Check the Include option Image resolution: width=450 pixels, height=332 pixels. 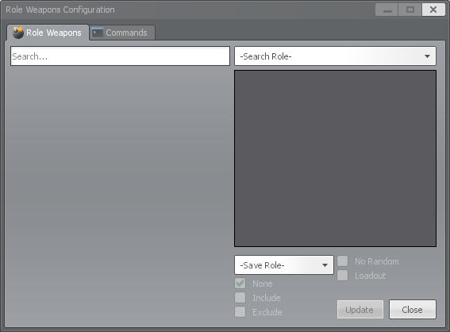tap(240, 298)
